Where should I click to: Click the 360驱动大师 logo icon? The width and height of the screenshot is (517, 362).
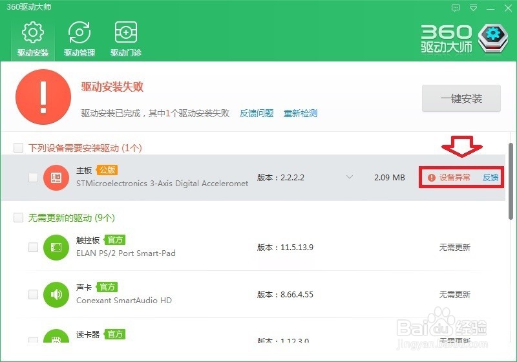(493, 38)
